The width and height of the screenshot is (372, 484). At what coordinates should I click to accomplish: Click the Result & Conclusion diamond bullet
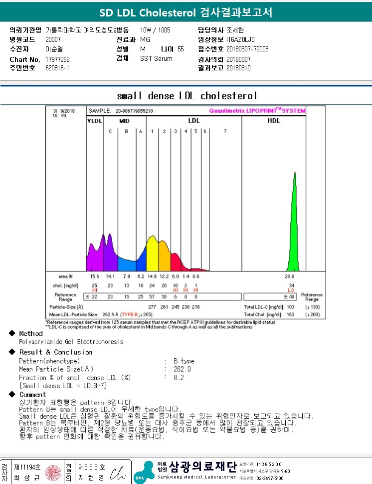point(12,352)
